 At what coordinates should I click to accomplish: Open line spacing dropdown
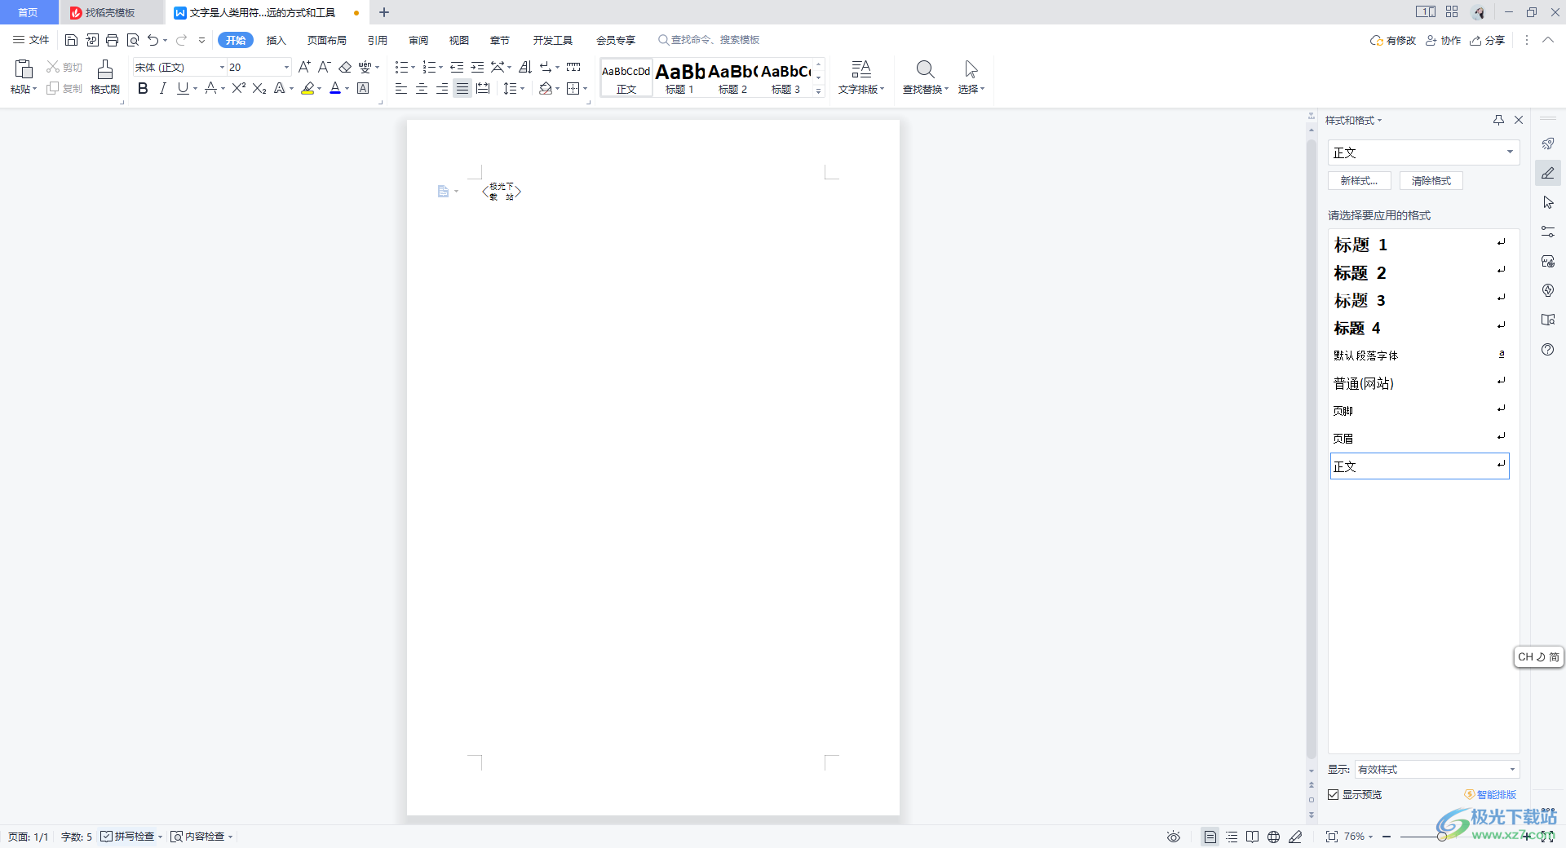coord(513,88)
